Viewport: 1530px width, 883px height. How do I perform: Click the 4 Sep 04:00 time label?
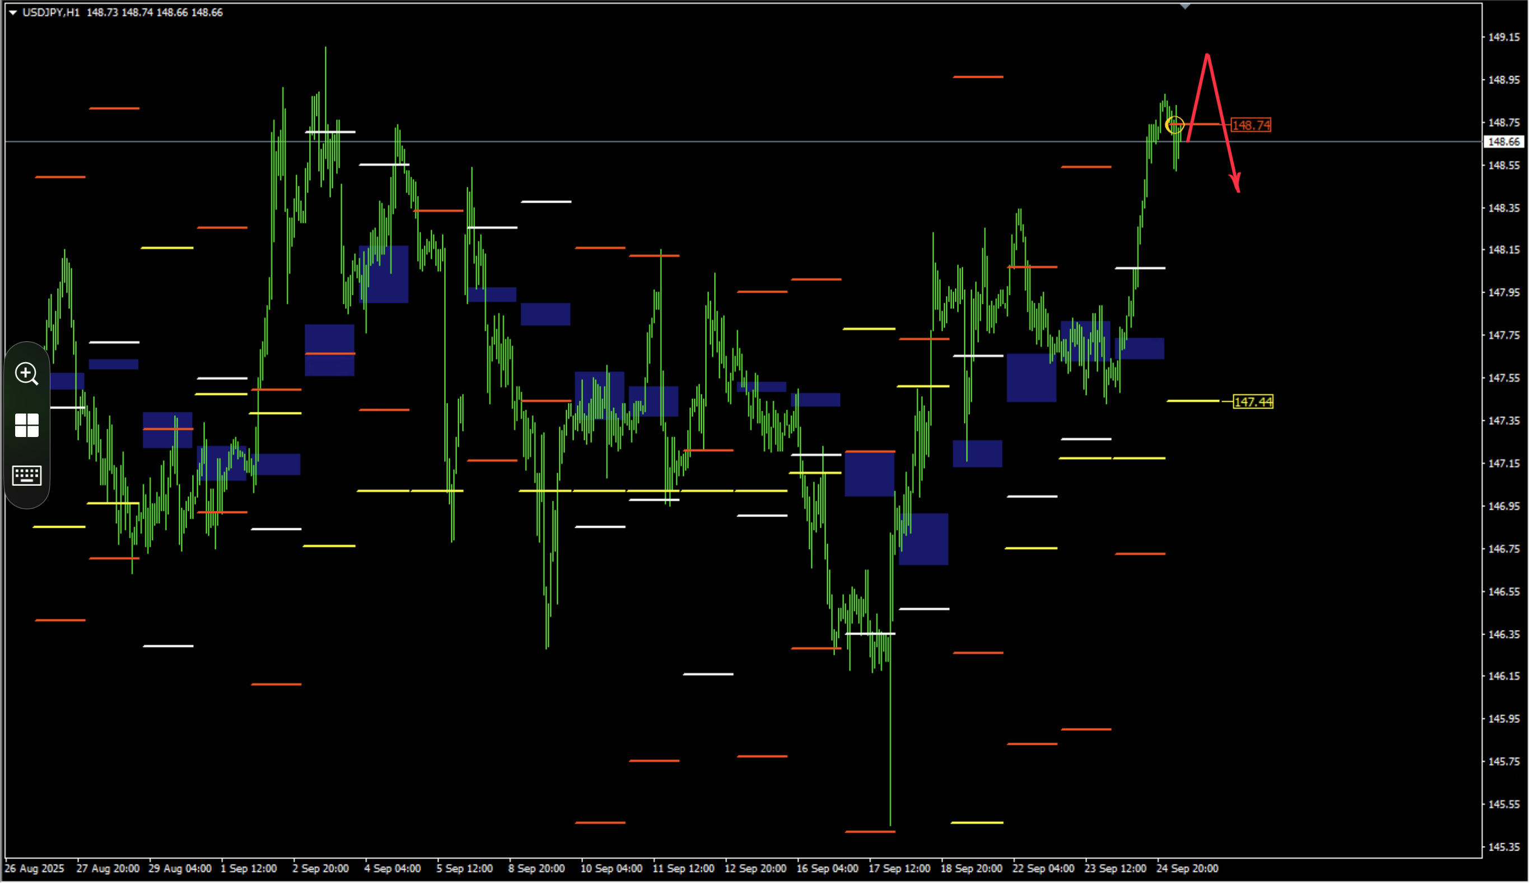point(393,868)
